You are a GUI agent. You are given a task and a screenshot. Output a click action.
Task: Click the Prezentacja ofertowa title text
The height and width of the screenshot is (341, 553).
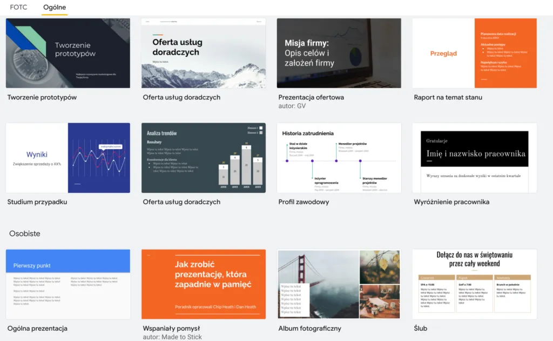[312, 97]
